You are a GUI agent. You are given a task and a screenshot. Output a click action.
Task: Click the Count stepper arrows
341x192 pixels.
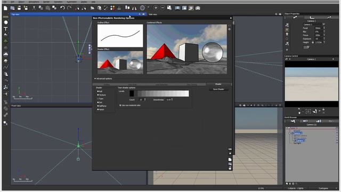click(145, 100)
